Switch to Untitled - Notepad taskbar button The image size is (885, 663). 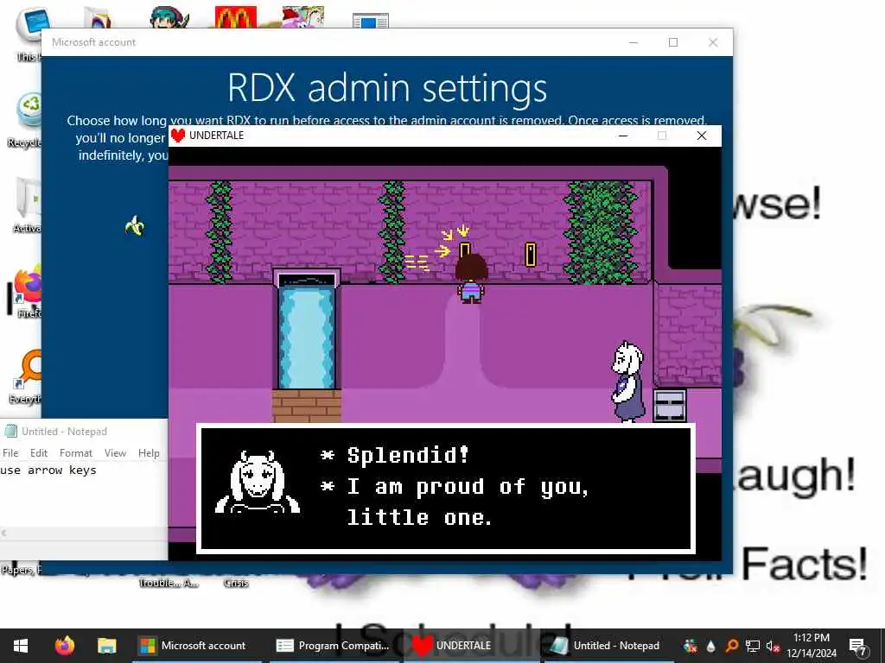[x=608, y=646]
